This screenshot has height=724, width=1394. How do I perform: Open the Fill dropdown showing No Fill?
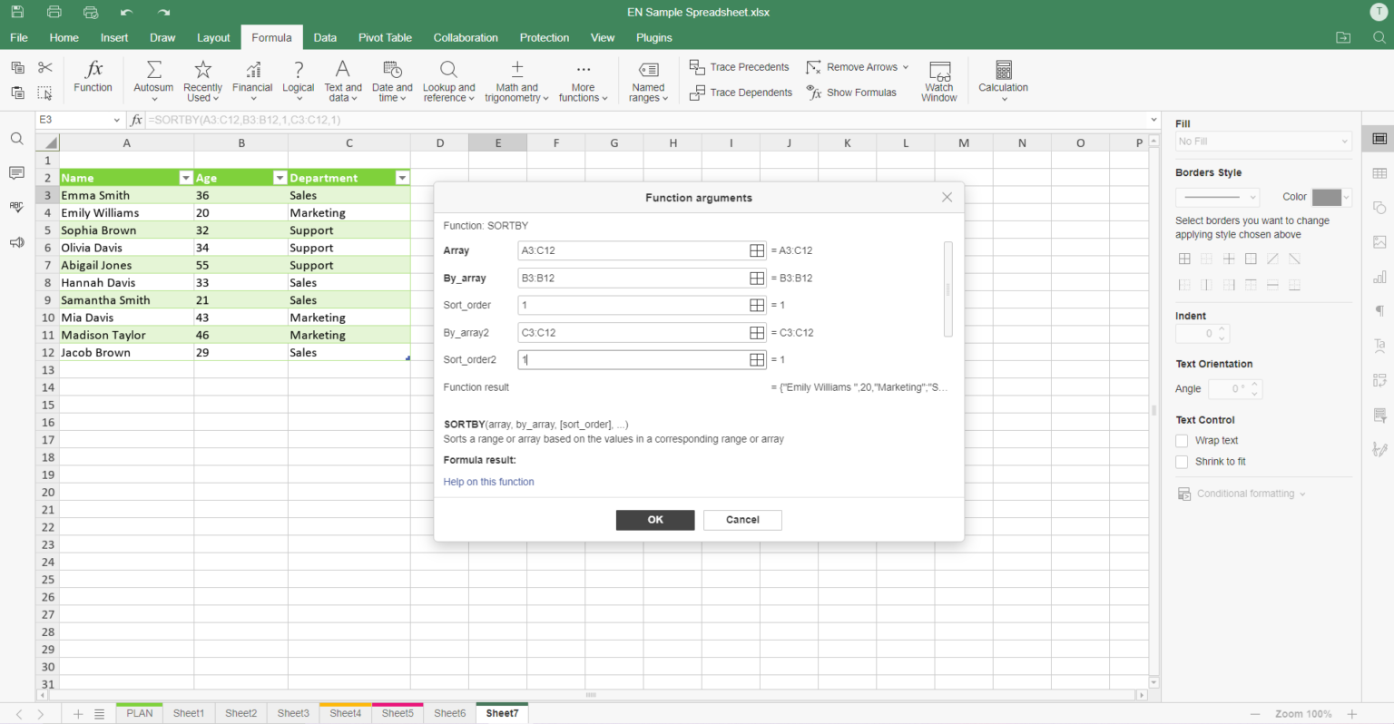tap(1263, 141)
